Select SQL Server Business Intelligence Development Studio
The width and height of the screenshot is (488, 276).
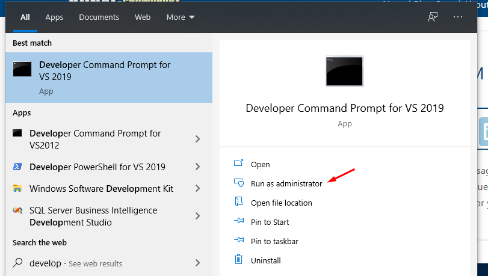(109, 216)
